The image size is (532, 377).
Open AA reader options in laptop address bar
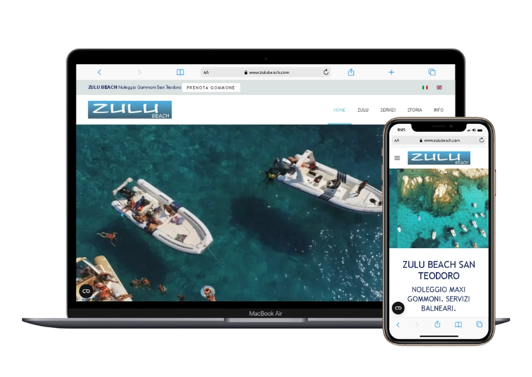point(206,73)
